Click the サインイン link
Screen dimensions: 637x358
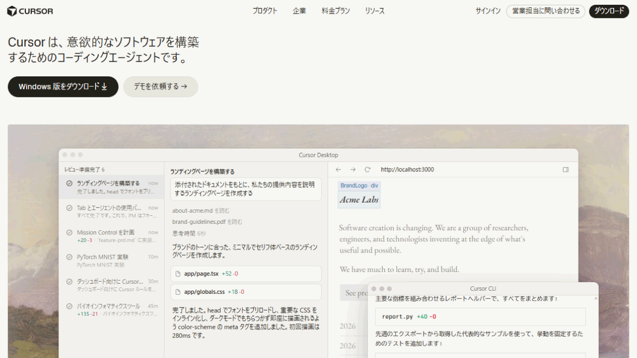click(x=488, y=11)
